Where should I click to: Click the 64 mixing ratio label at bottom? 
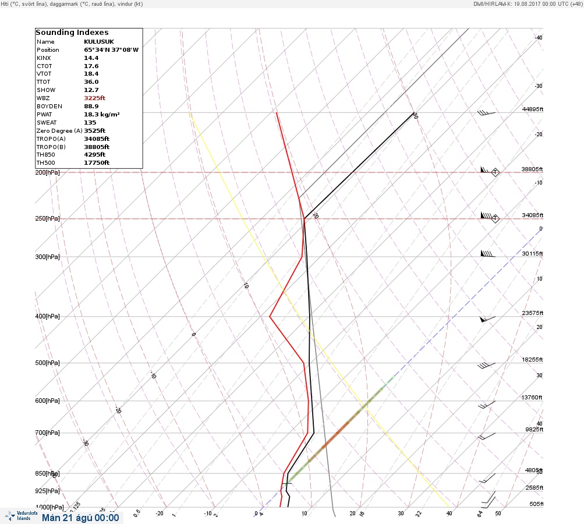point(480,514)
